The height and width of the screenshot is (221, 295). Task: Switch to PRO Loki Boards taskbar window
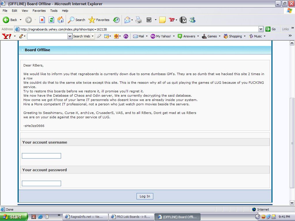[x=131, y=217]
